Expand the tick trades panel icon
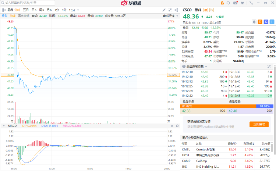The image size is (276, 171). (x=269, y=67)
